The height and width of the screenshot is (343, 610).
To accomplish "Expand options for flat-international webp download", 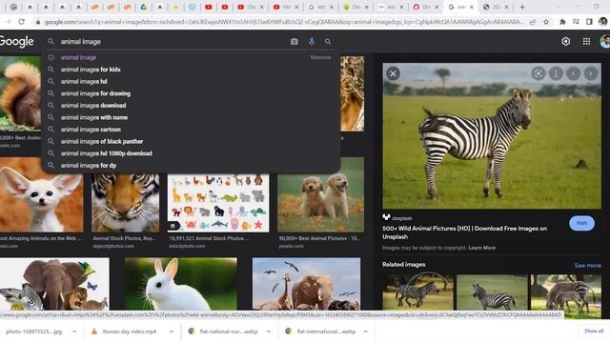I will tap(365, 332).
